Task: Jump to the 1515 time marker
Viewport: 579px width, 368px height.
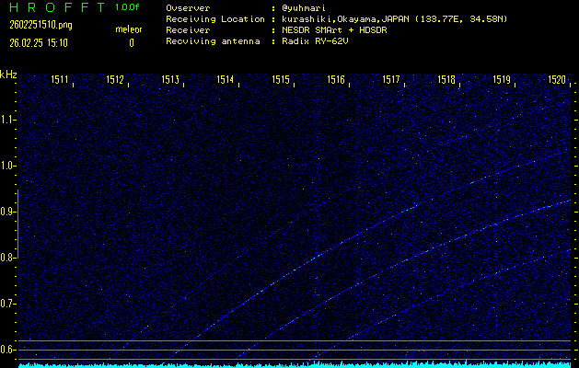Action: pyautogui.click(x=281, y=80)
